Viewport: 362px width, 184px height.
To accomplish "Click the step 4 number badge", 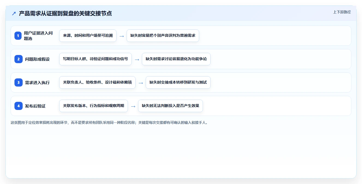I will coord(18,106).
